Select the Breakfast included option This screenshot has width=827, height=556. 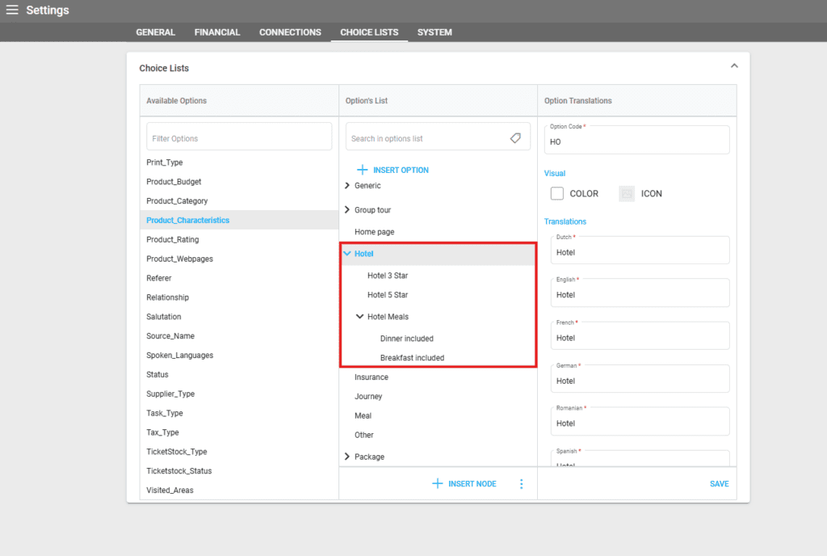click(x=412, y=357)
